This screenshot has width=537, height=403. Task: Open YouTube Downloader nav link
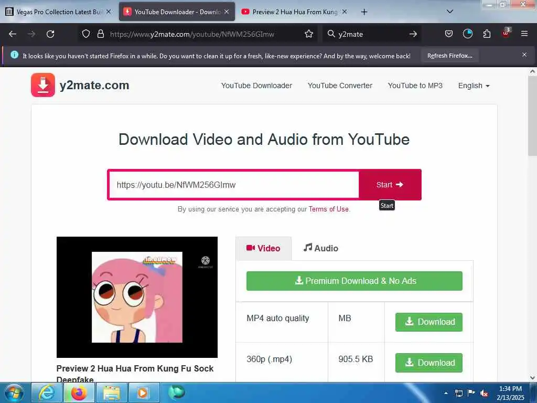(x=256, y=86)
